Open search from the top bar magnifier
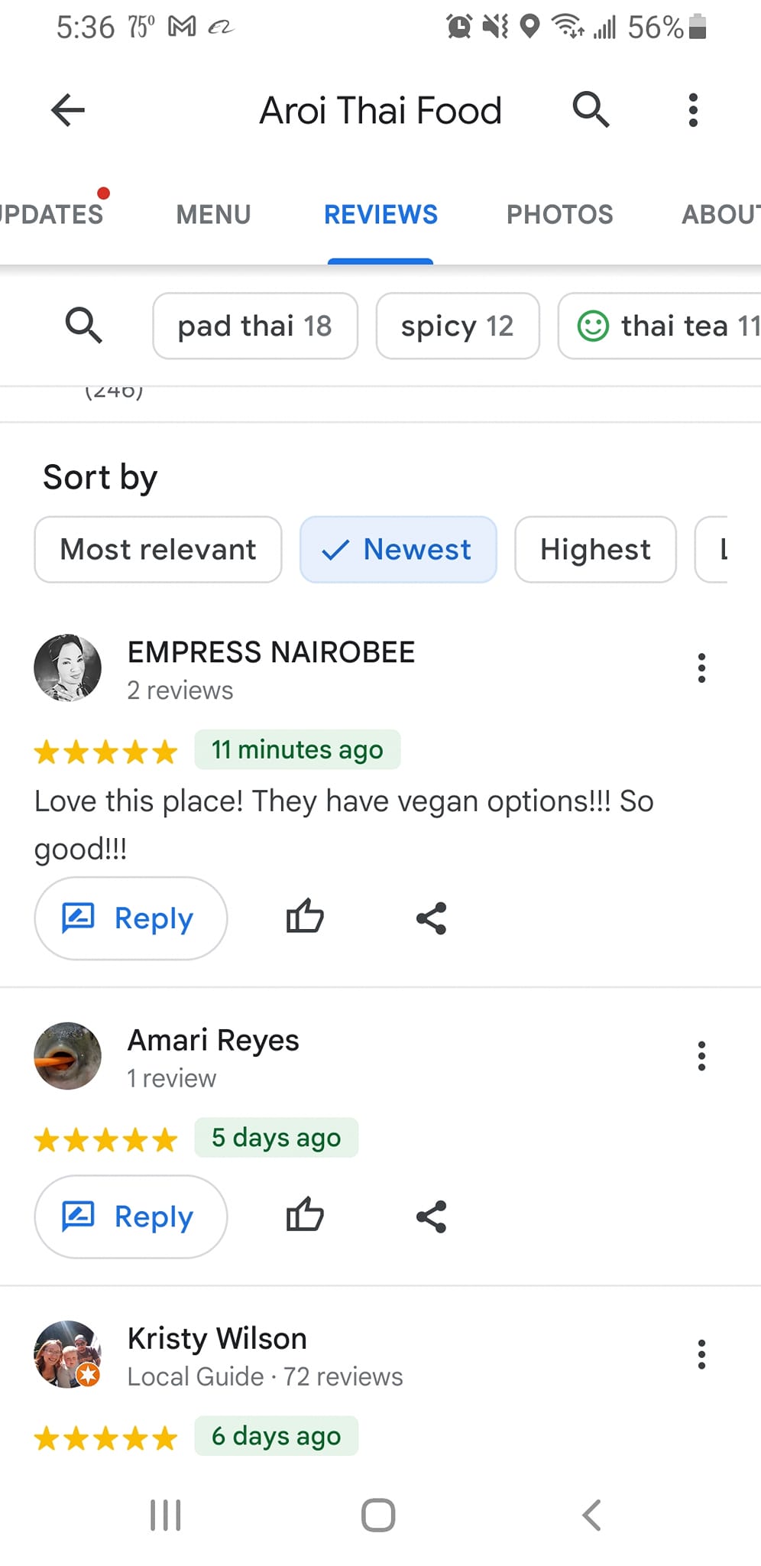 pos(591,109)
